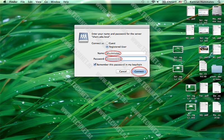Open Spotlight search magnifier
The image size is (224, 140).
pos(219,2)
